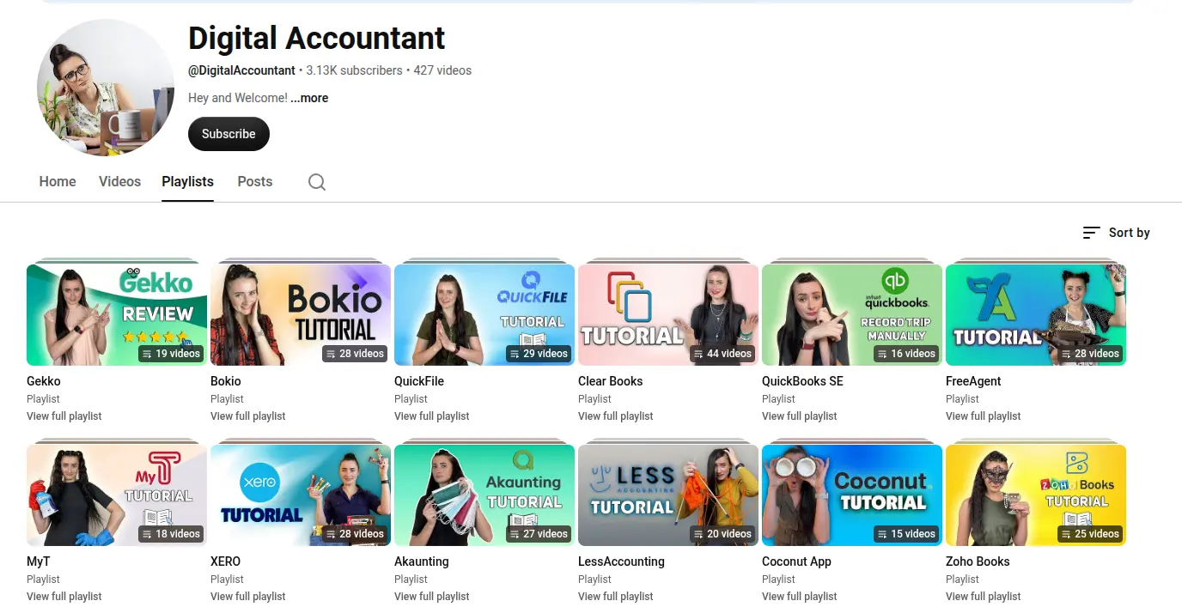Click the Digital Accountant channel name heading
The image size is (1182, 613).
[x=316, y=38]
